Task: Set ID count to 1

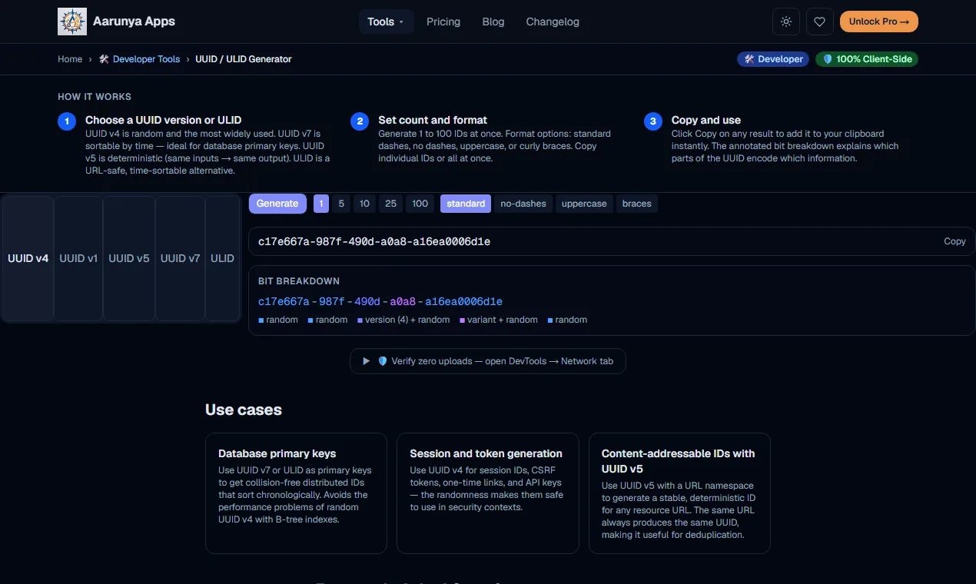Action: pos(321,204)
